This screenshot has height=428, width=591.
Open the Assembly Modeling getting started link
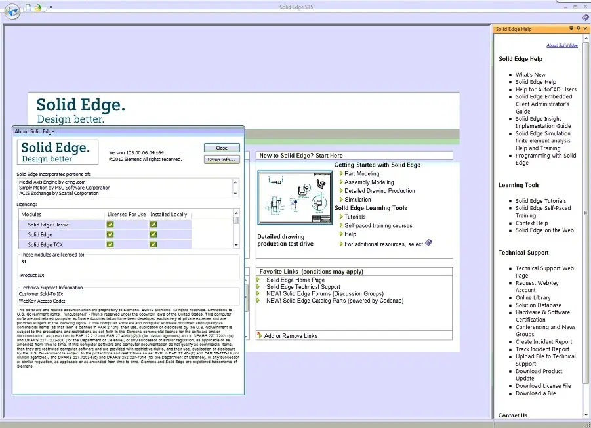(369, 182)
